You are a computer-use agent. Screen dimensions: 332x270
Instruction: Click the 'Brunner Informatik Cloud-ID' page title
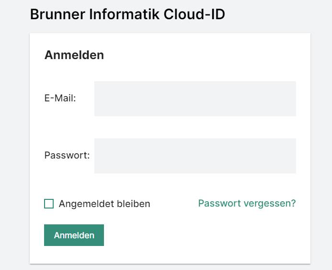[127, 14]
